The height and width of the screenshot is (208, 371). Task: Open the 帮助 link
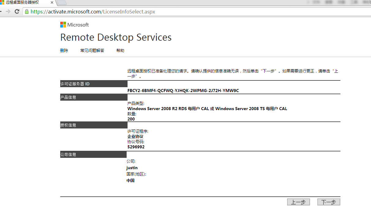pos(120,50)
